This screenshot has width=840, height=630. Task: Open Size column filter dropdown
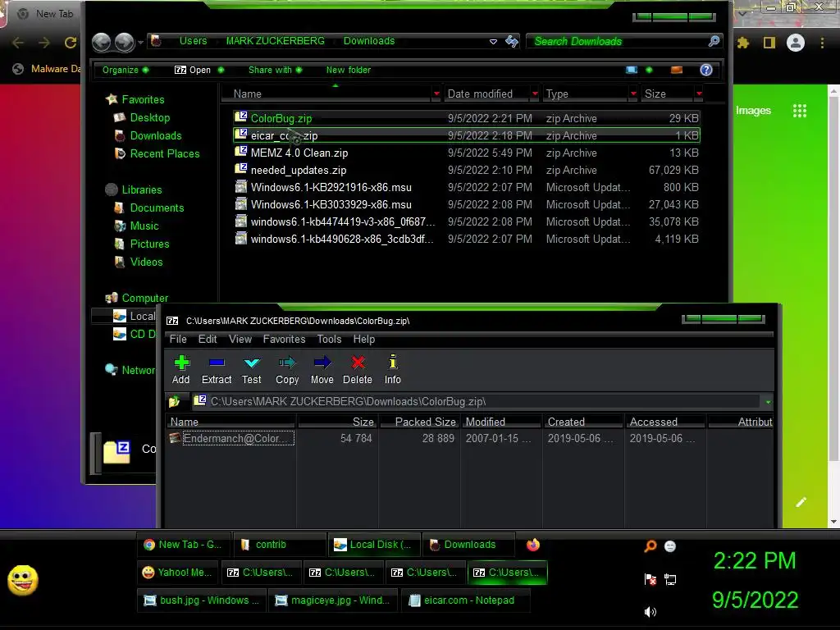pos(699,94)
